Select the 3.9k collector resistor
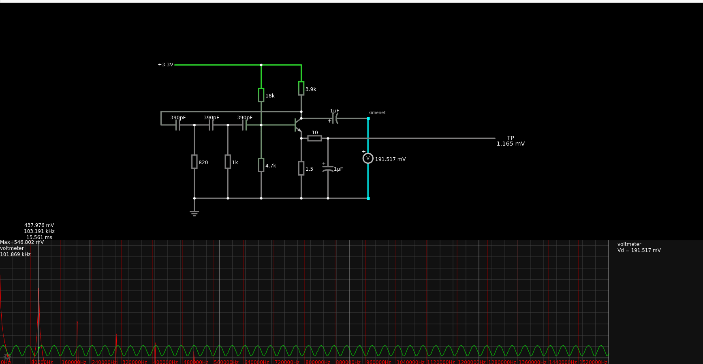Viewport: 703px width, 364px height. (x=301, y=88)
